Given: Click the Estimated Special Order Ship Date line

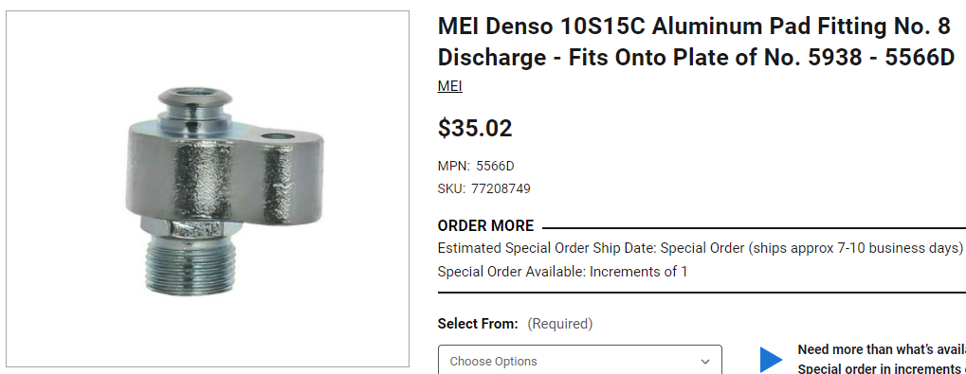Looking at the screenshot, I should (700, 248).
